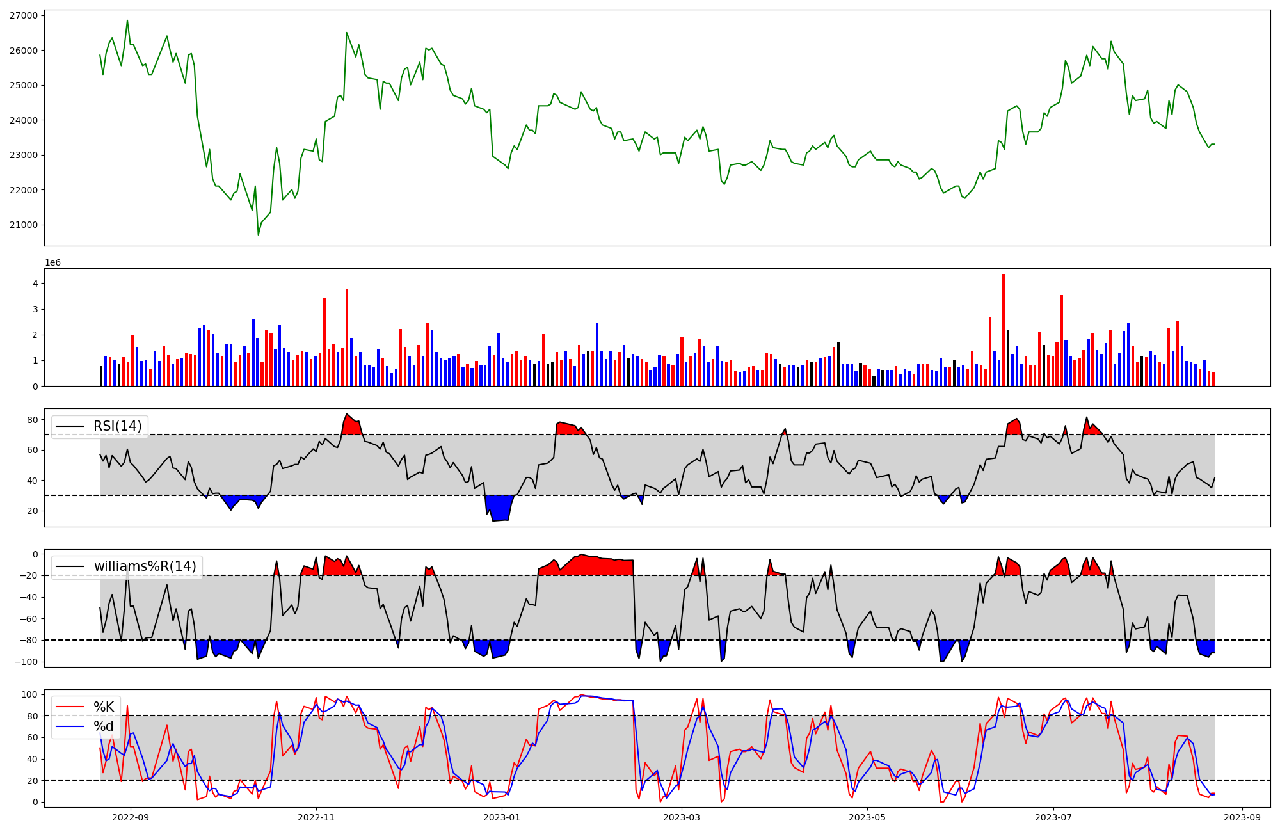
Task: Click the 21000 price axis label
Action: (x=23, y=225)
